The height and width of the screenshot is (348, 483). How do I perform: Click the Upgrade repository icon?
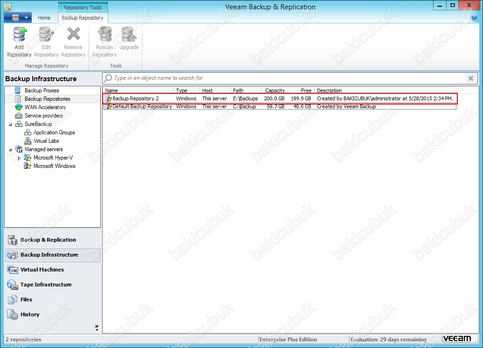pyautogui.click(x=129, y=34)
